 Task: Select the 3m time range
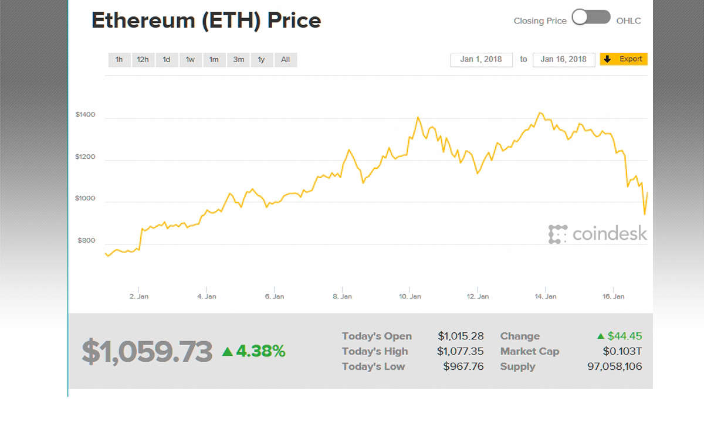coord(238,59)
